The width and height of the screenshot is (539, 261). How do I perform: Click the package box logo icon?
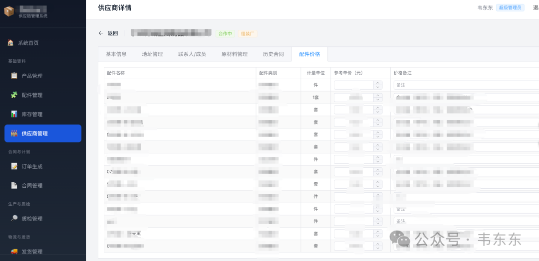(x=9, y=11)
